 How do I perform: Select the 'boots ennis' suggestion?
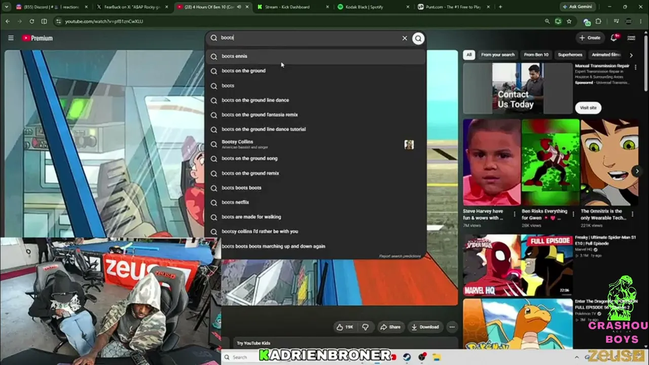(315, 56)
